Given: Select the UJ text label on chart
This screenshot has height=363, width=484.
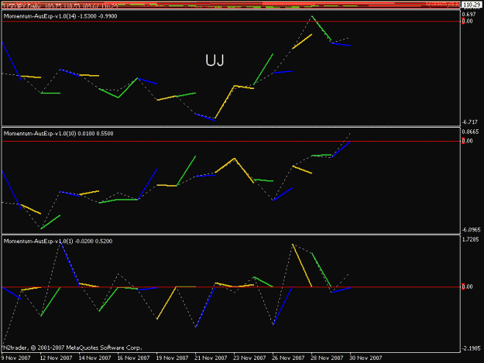Looking at the screenshot, I should (x=215, y=60).
